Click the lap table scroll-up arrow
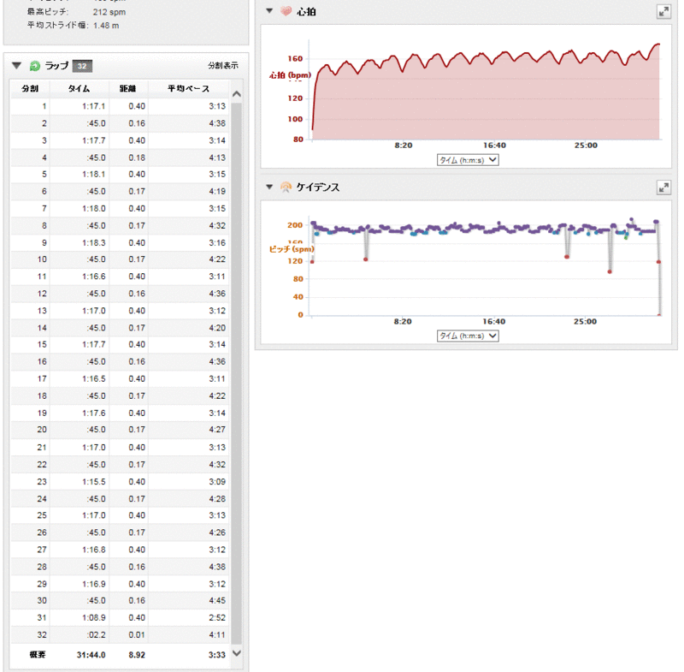The image size is (684, 672). (x=237, y=94)
